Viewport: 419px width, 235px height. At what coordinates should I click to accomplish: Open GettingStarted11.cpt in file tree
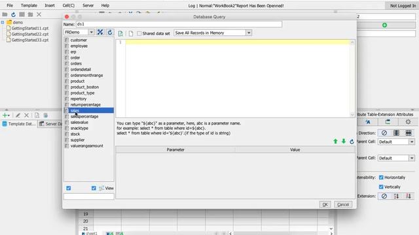[x=30, y=28]
